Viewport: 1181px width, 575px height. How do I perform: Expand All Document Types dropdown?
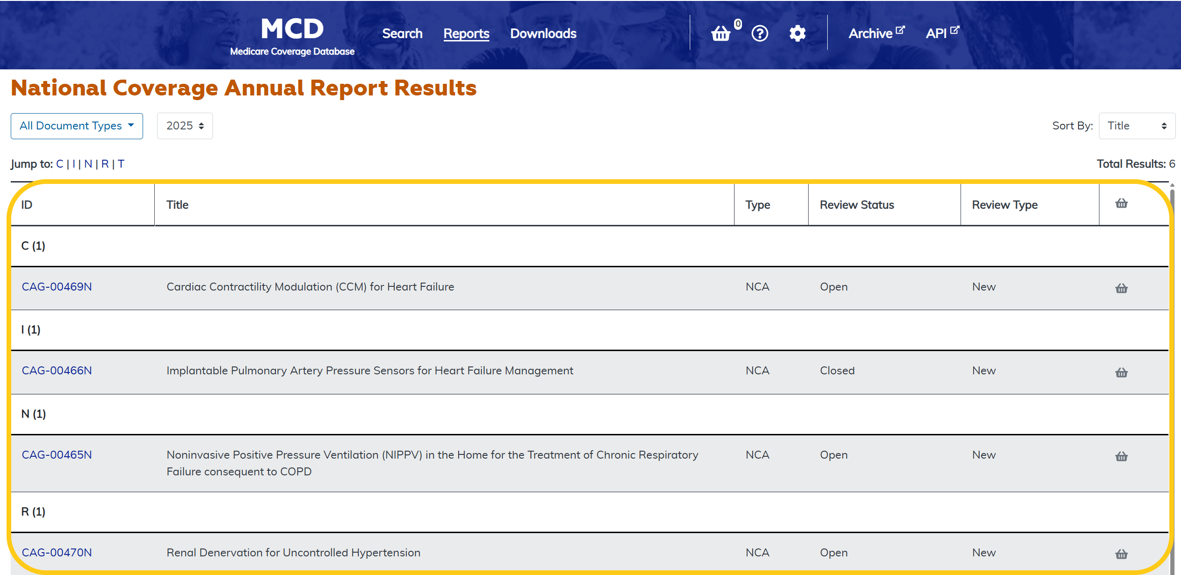coord(77,126)
